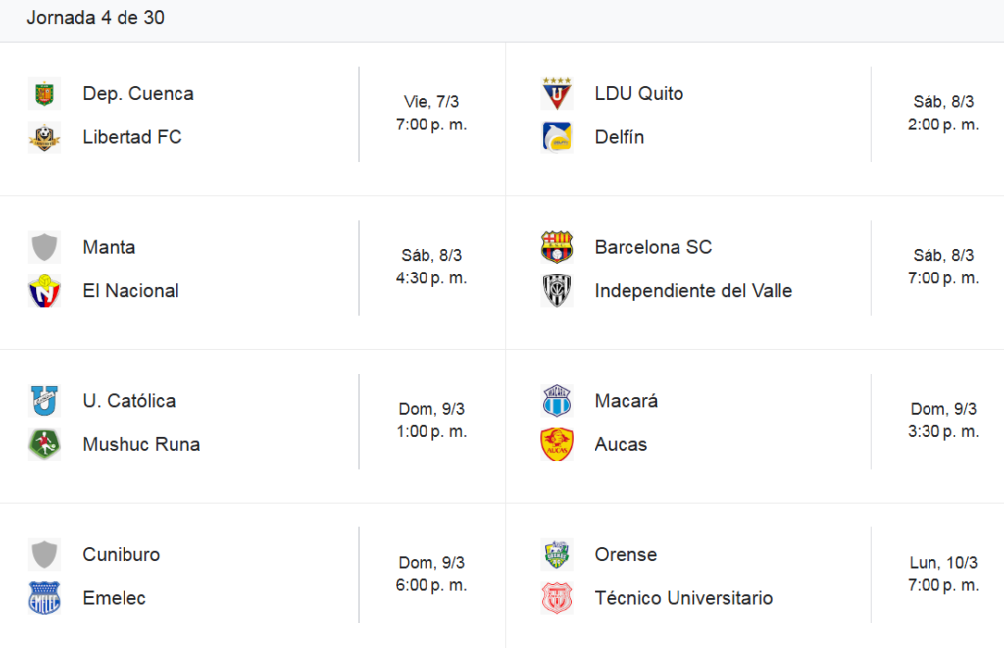The image size is (1004, 648).
Task: Click the Dep. Cuenca team crest
Action: [x=44, y=94]
